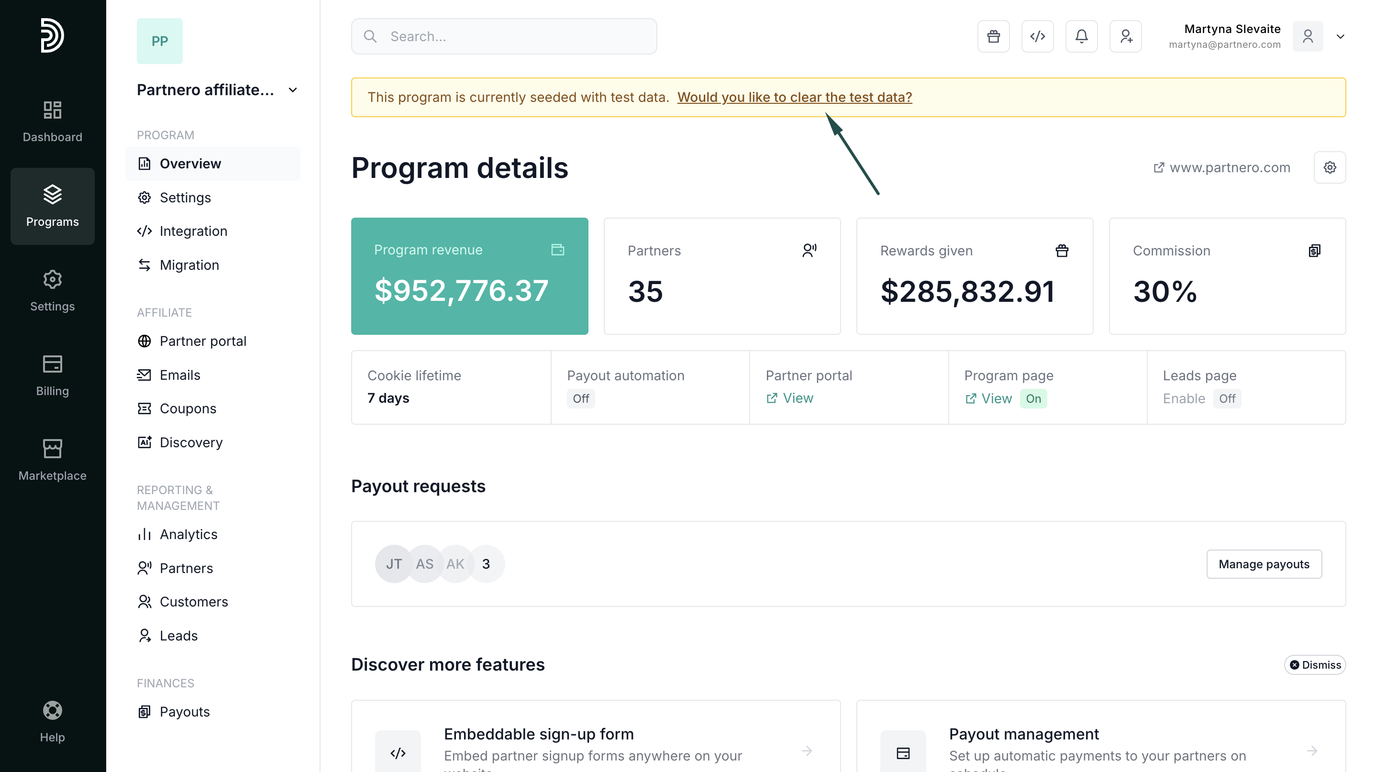
Task: Expand the Martyna Slevaite account menu chevron
Action: 1340,36
